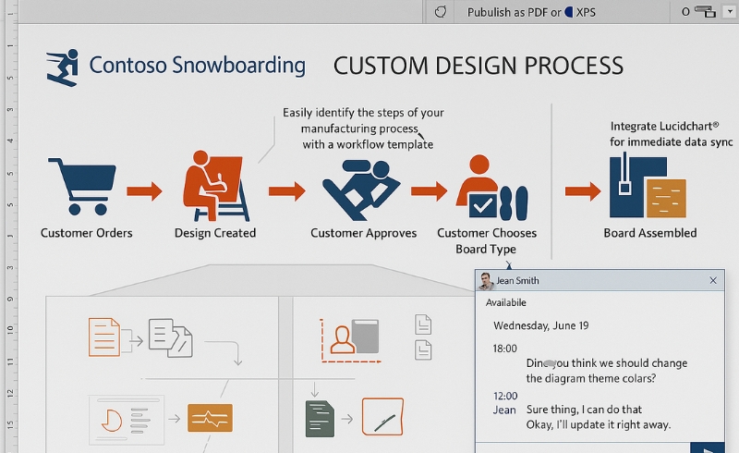Select the gray stacked documents icon
This screenshot has height=453, width=739.
click(171, 337)
